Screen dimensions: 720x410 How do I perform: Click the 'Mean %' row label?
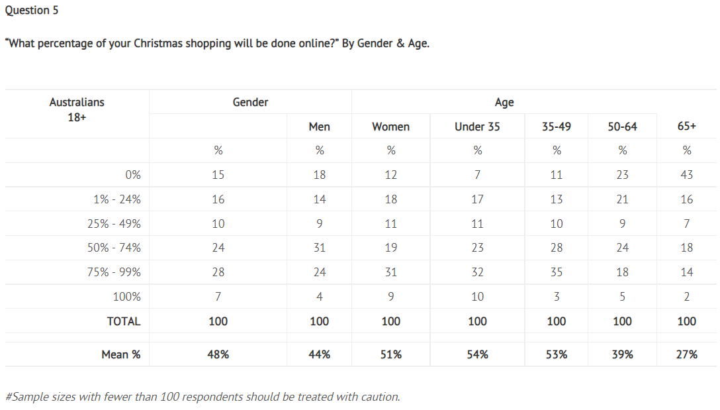pos(120,354)
